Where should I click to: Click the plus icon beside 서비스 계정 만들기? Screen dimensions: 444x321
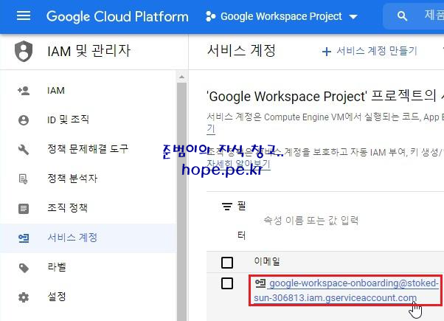click(327, 52)
